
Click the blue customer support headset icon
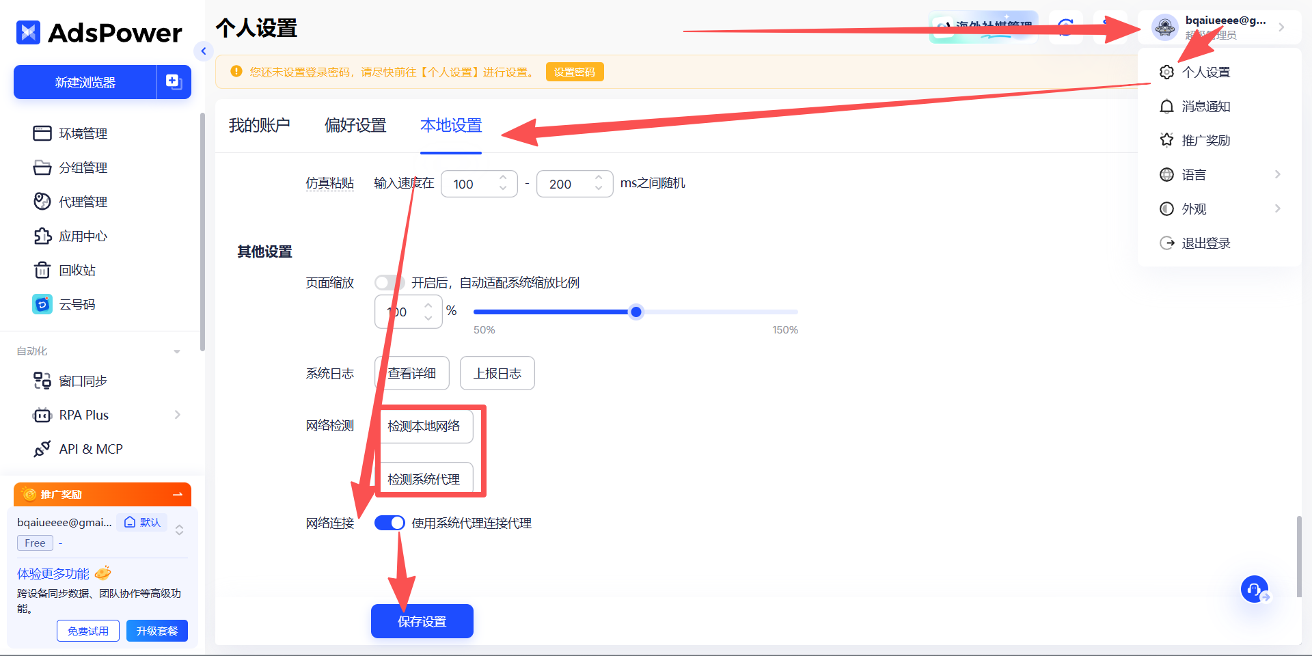tap(1254, 588)
